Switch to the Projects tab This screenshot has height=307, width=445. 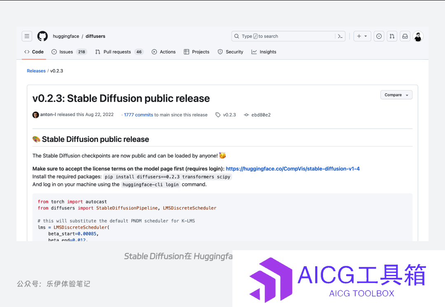197,52
